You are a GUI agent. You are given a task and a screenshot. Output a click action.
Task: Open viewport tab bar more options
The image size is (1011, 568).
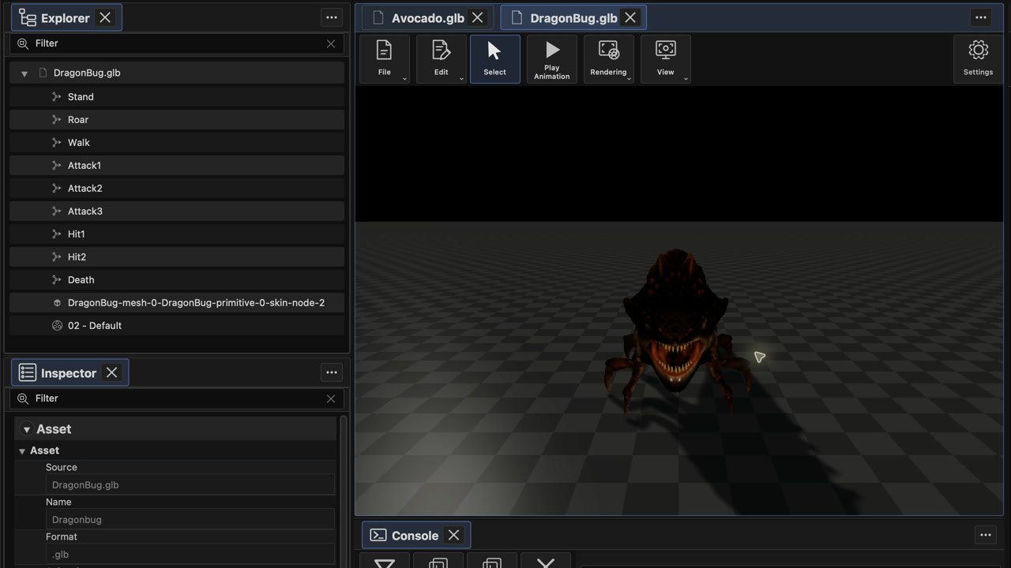pyautogui.click(x=981, y=17)
